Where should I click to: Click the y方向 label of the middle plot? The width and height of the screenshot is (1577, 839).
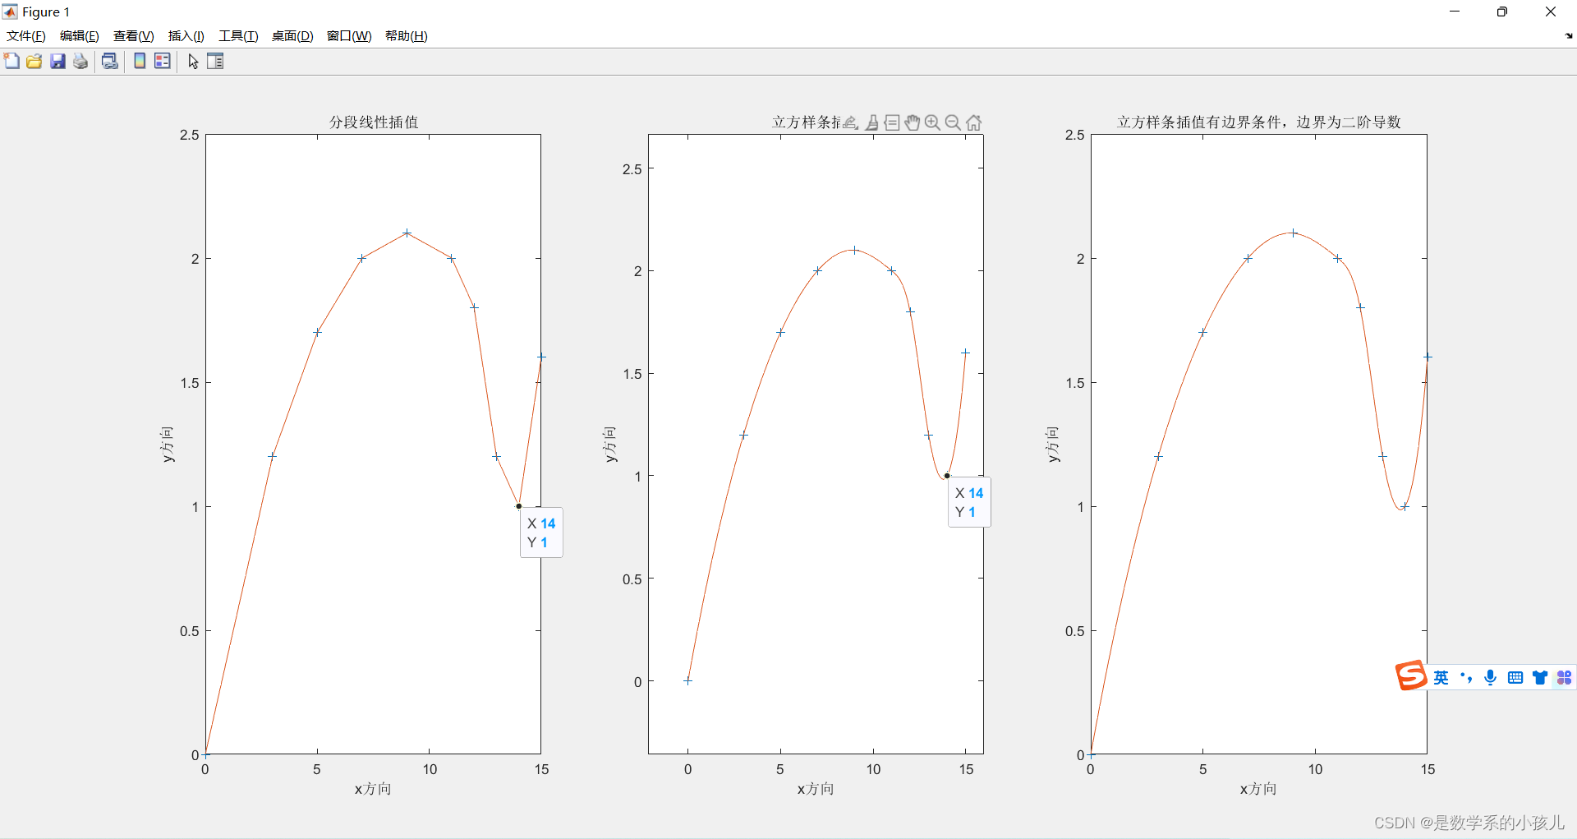(609, 445)
